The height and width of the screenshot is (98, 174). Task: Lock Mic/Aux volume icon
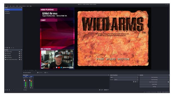click(x=32, y=88)
